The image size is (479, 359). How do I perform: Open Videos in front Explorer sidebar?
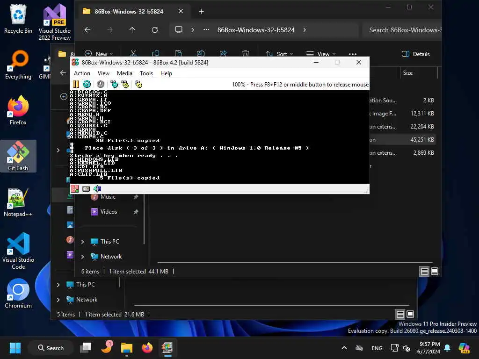(109, 212)
